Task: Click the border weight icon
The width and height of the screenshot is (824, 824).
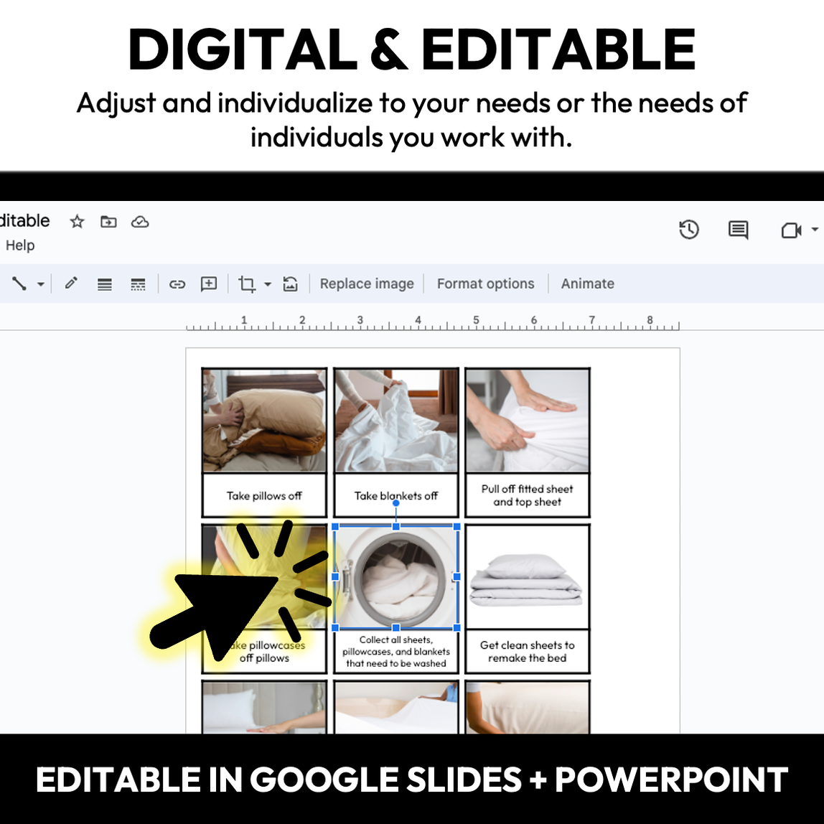Action: (104, 284)
